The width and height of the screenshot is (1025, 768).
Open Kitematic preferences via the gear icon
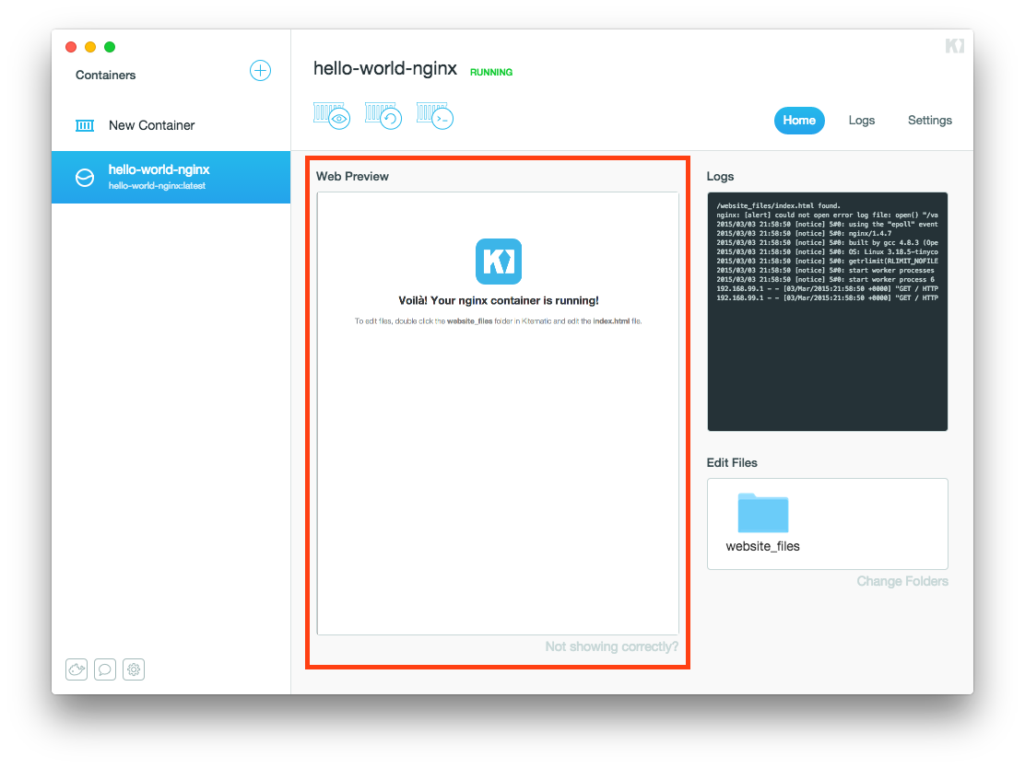pos(134,669)
